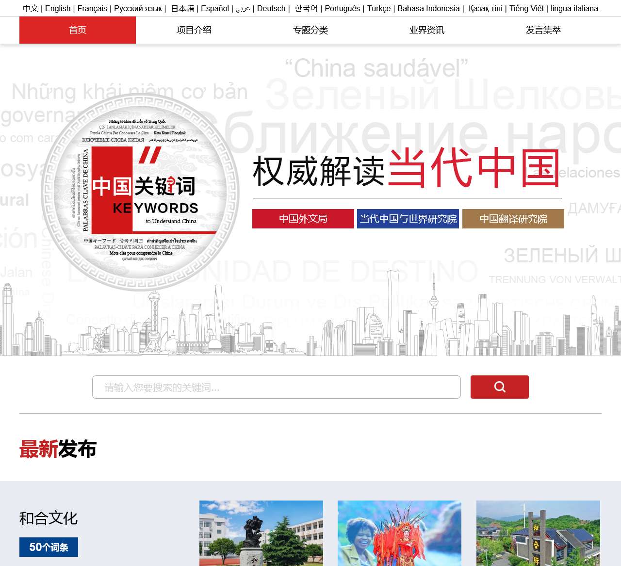Select Русский язык language link
The image size is (621, 566).
[x=138, y=8]
